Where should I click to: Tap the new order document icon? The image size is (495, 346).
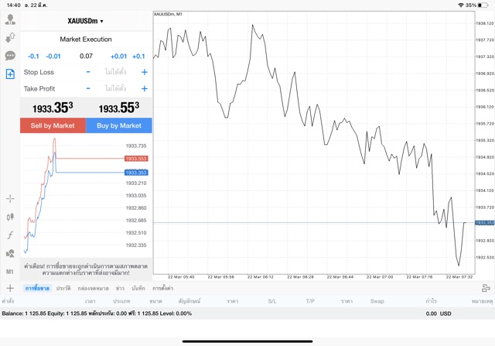[x=10, y=74]
